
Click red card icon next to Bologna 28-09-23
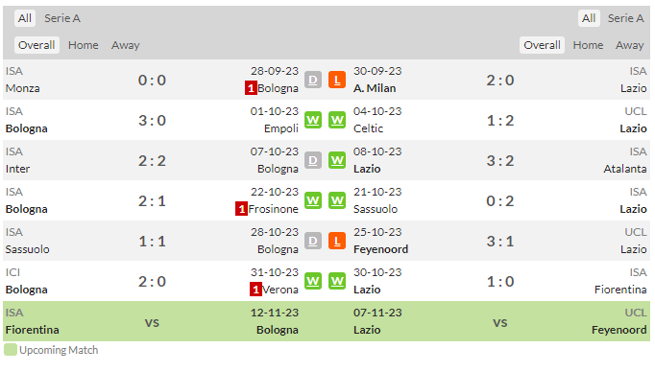click(x=251, y=88)
